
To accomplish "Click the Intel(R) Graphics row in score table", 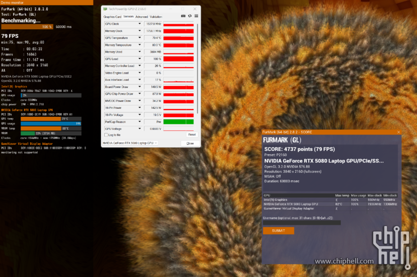I will (330, 200).
